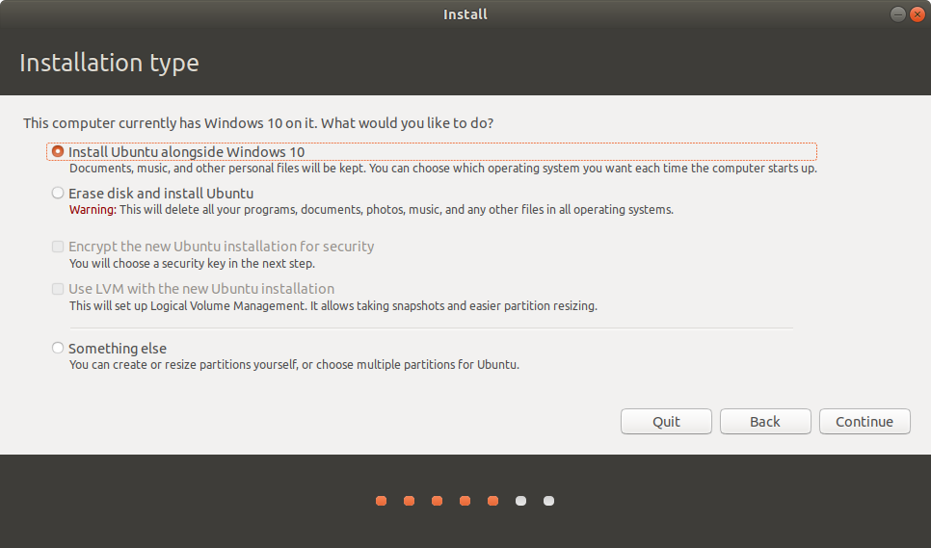
Task: Click 'Documents, music, and other personal files' description
Action: 443,169
